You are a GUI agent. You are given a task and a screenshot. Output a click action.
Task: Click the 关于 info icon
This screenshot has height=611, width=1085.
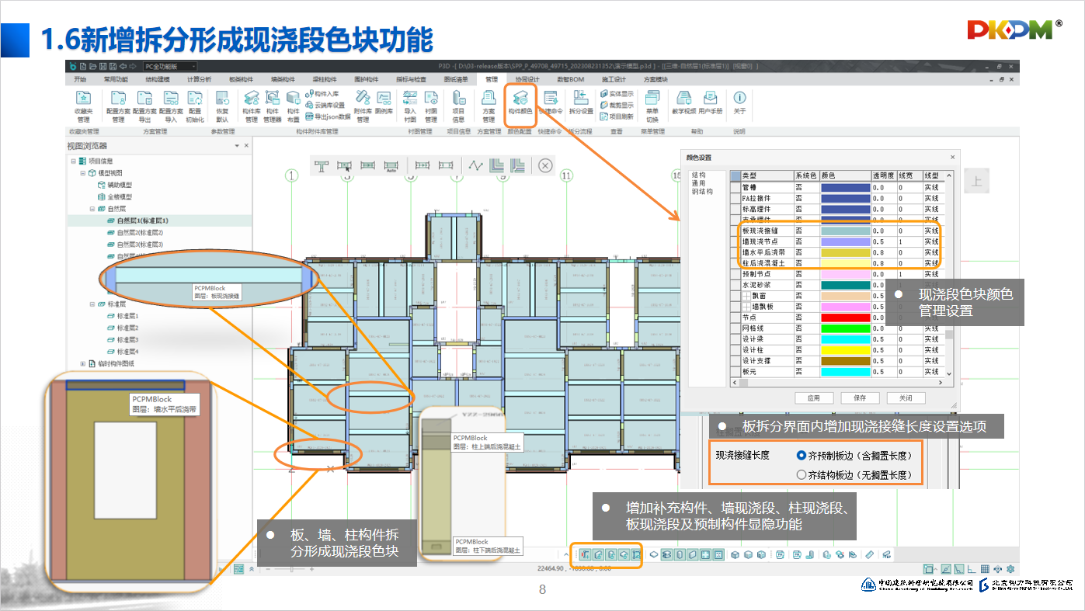739,101
